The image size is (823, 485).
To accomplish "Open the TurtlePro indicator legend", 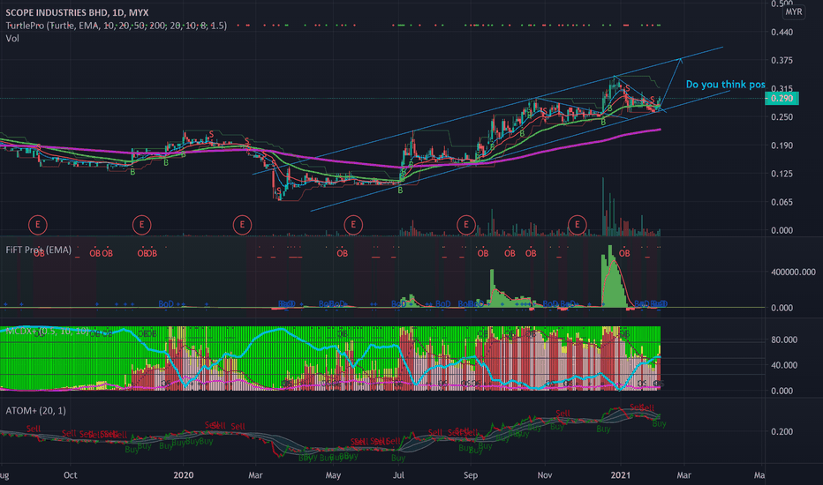I will coord(116,26).
